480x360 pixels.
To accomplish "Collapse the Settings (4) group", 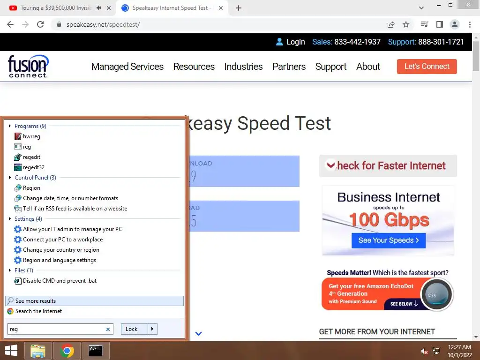I will coord(10,218).
